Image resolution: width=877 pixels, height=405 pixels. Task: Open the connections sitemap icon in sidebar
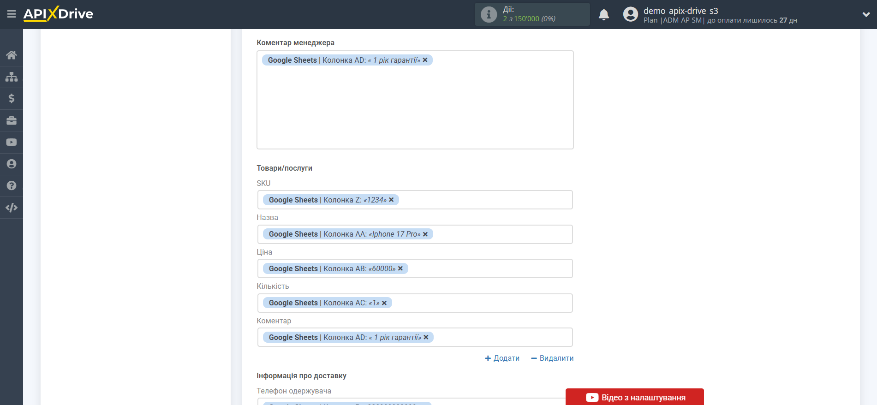(x=12, y=77)
